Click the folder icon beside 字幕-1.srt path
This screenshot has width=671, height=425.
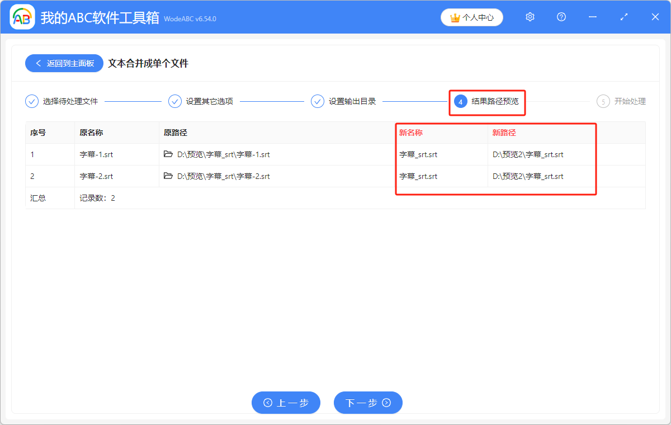[x=168, y=154]
